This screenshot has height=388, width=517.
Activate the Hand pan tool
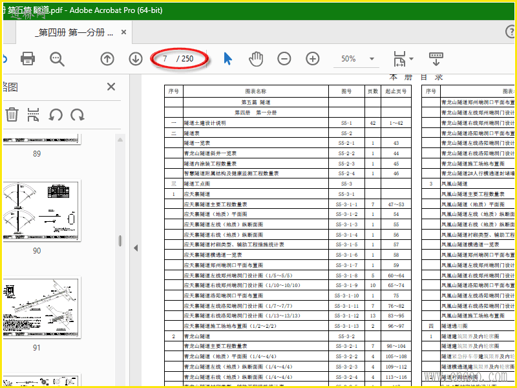tap(256, 59)
